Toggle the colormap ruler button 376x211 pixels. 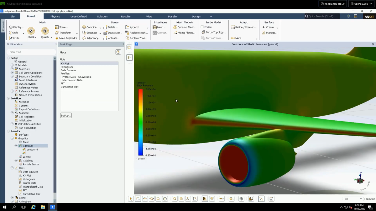[222, 199]
